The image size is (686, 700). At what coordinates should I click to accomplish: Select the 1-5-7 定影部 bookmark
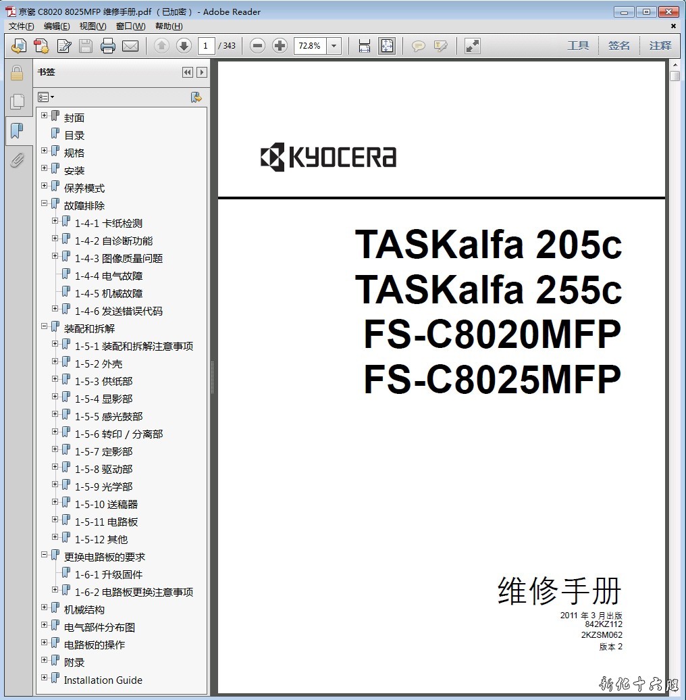[103, 451]
